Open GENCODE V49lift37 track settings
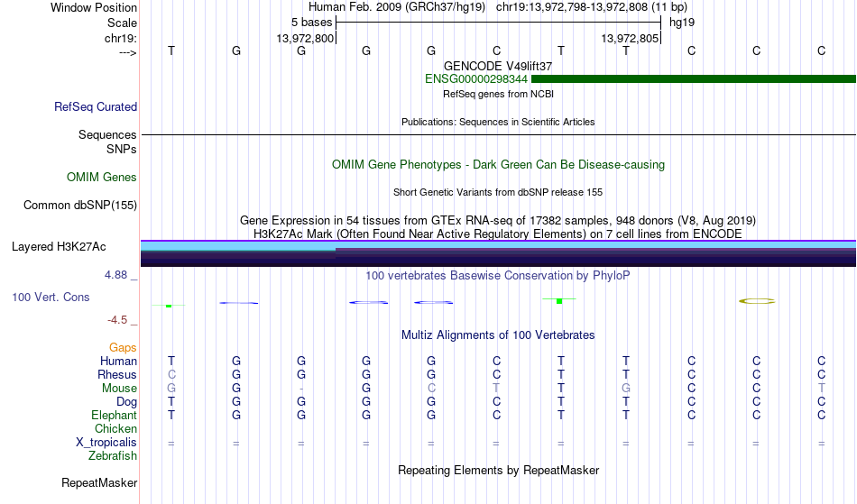The height and width of the screenshot is (504, 857). pos(498,66)
